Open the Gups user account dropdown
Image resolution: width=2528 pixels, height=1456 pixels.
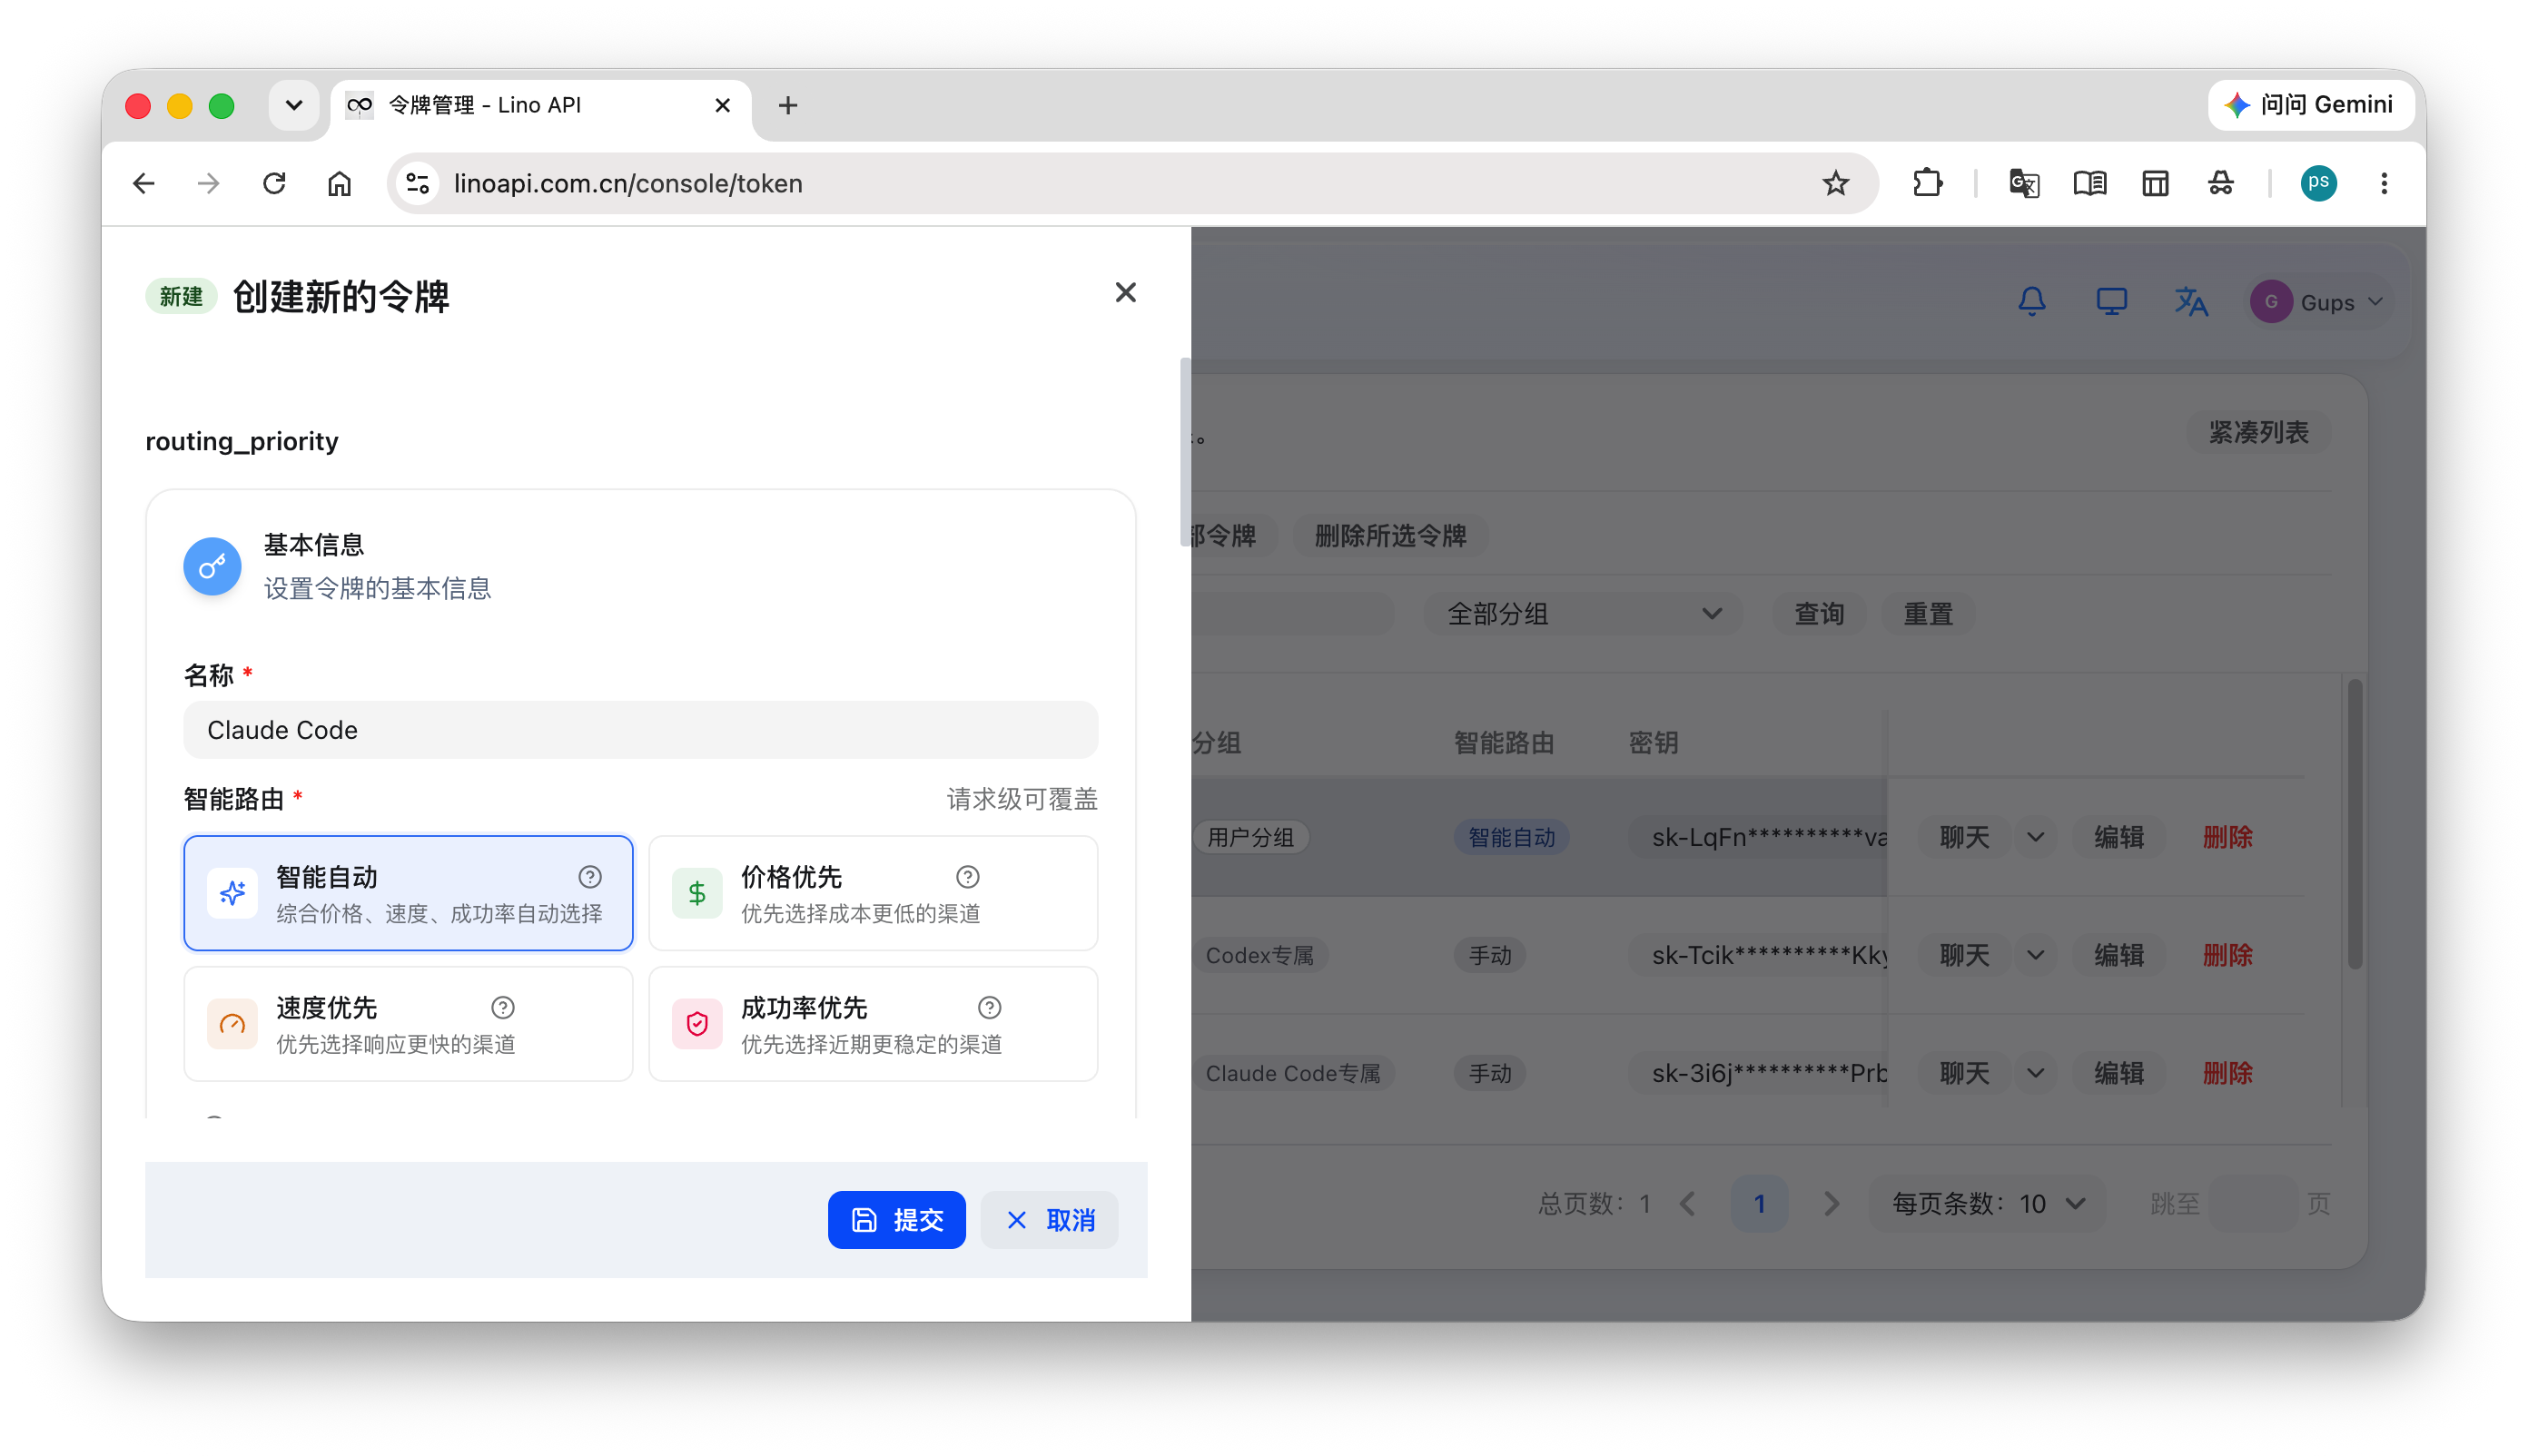[x=2319, y=301]
